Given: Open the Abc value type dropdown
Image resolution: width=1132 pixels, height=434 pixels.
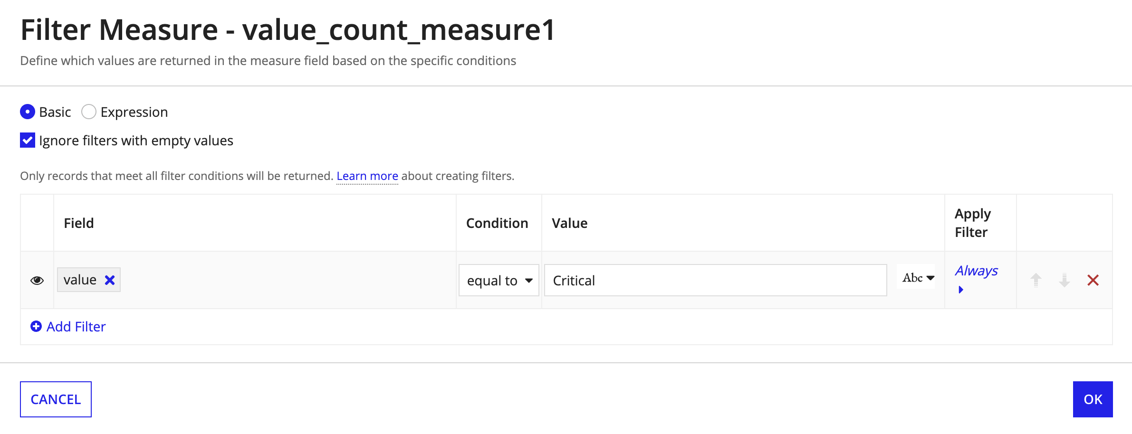Looking at the screenshot, I should click(918, 278).
